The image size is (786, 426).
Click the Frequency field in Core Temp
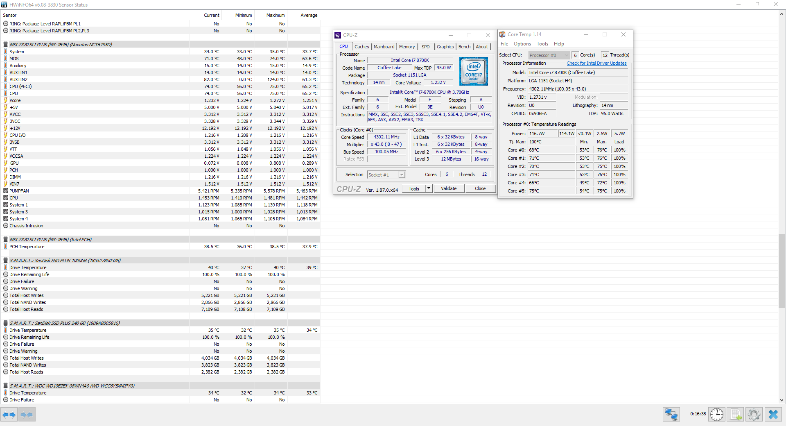[578, 89]
